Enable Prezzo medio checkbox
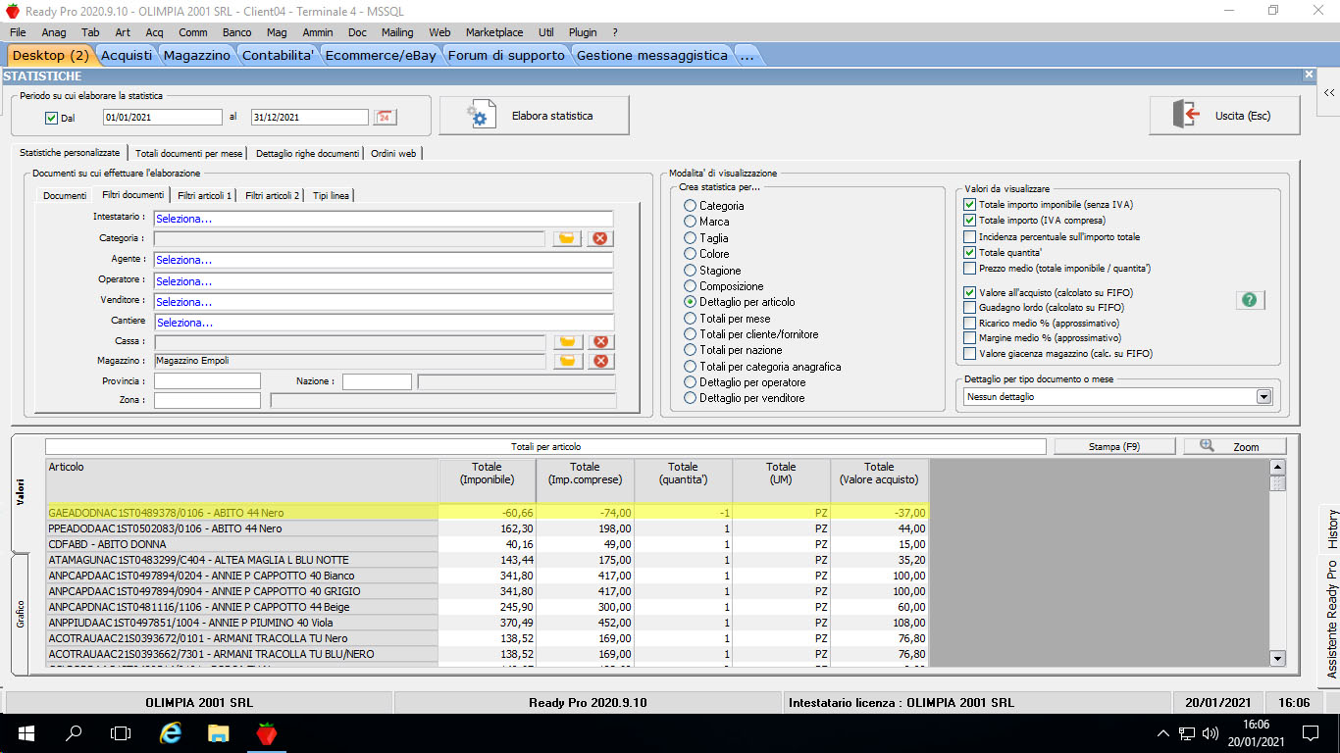The width and height of the screenshot is (1340, 753). point(970,268)
